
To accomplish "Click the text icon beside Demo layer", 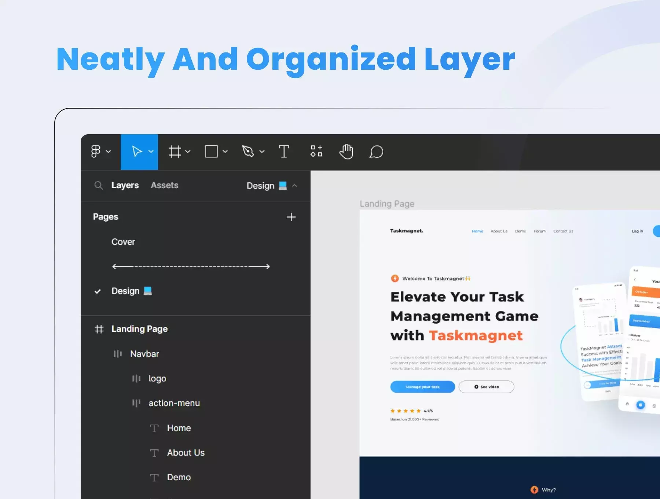I will pyautogui.click(x=154, y=477).
